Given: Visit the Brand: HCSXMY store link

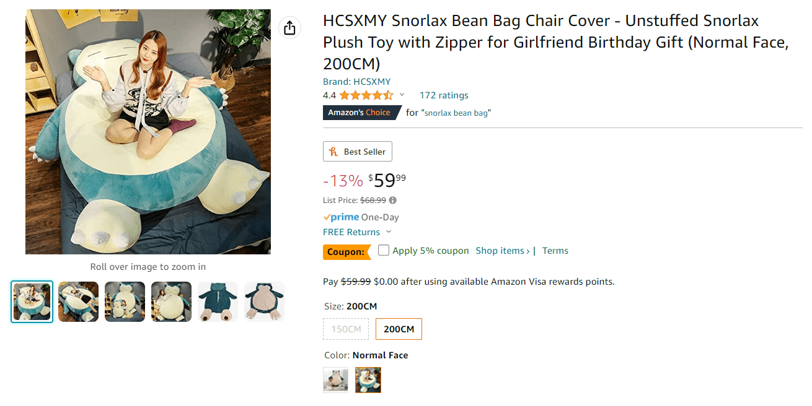Looking at the screenshot, I should tap(356, 82).
